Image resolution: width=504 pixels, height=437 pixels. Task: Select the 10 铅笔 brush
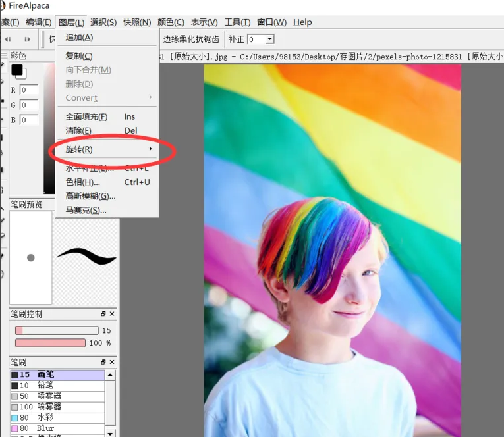(x=57, y=385)
